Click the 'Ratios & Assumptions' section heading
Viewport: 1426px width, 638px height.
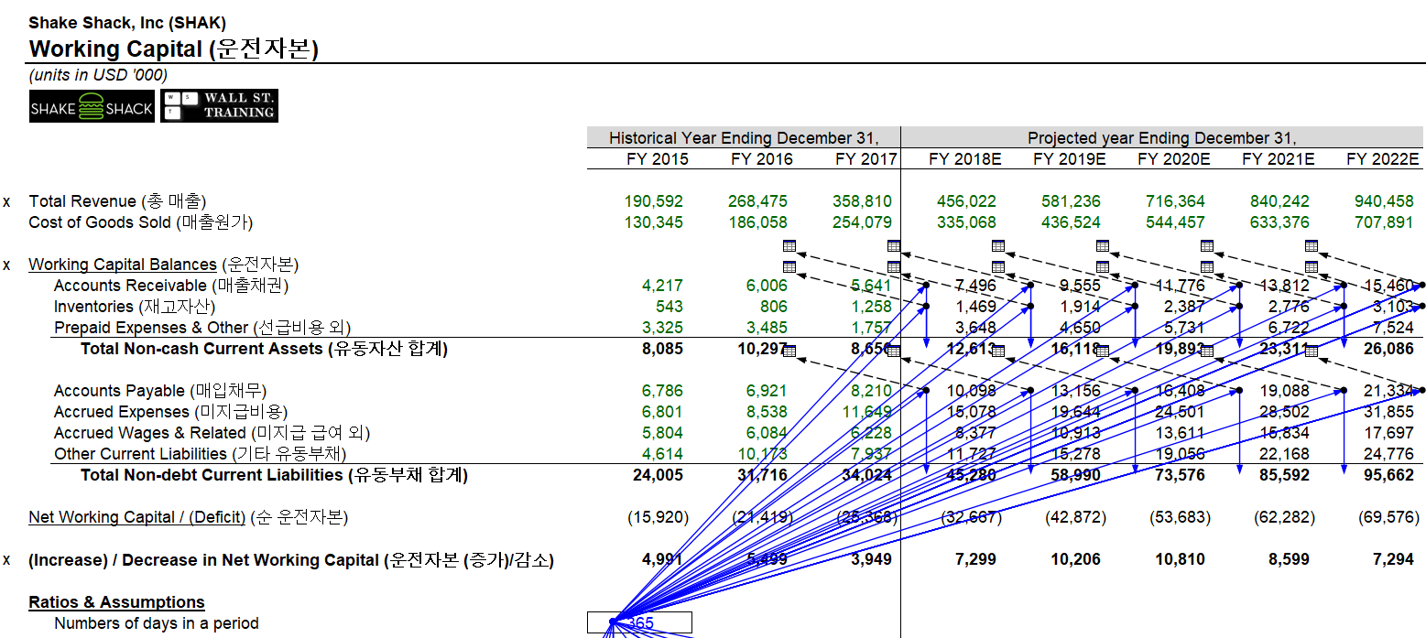tap(116, 602)
